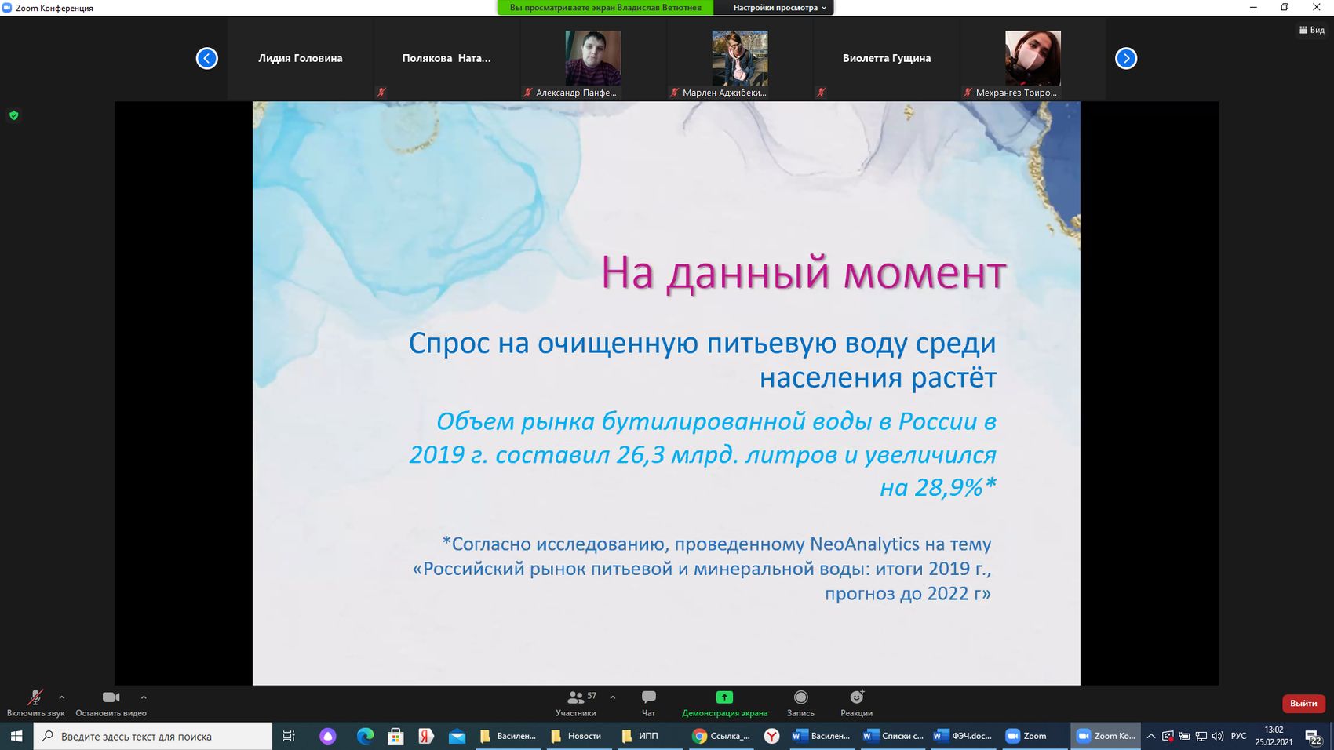Switch to Новости folder taskbar item
Viewport: 1334px width, 750px height.
click(576, 736)
